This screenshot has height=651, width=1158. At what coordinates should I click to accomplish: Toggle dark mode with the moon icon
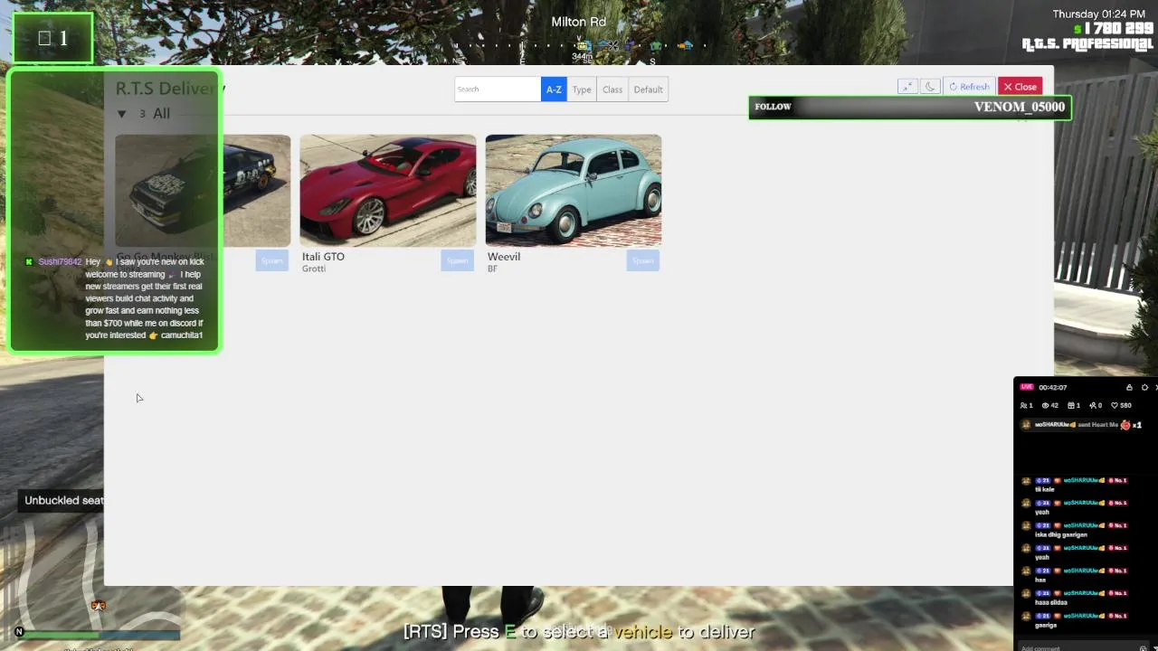930,87
